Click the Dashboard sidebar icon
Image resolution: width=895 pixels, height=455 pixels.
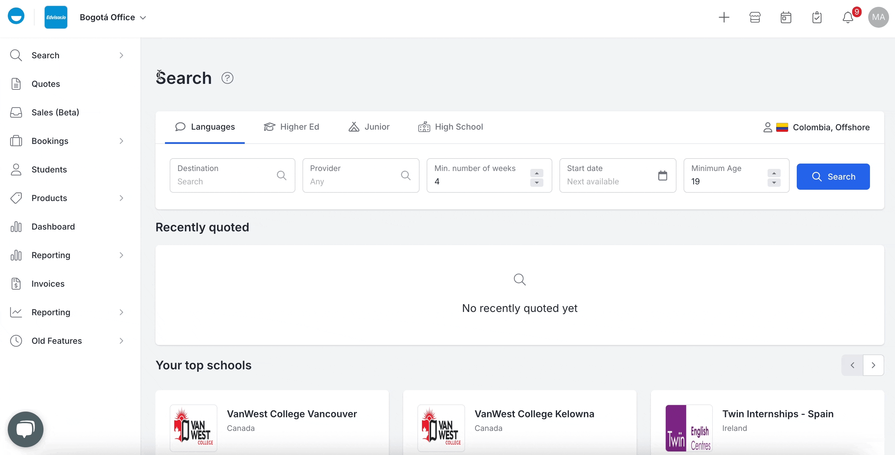coord(16,226)
